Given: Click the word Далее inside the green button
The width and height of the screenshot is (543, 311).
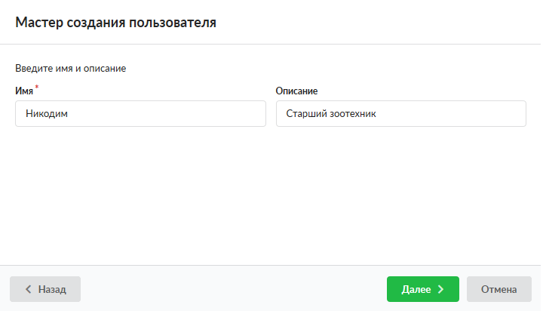Looking at the screenshot, I should (x=416, y=289).
